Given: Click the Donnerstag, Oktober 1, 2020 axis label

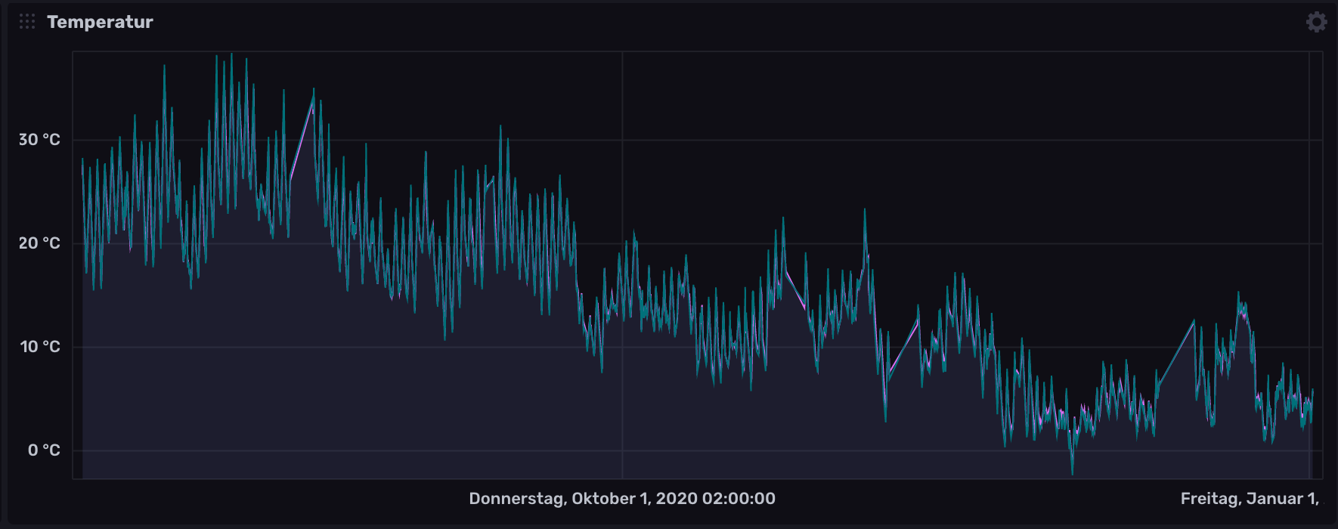Looking at the screenshot, I should click(x=621, y=499).
